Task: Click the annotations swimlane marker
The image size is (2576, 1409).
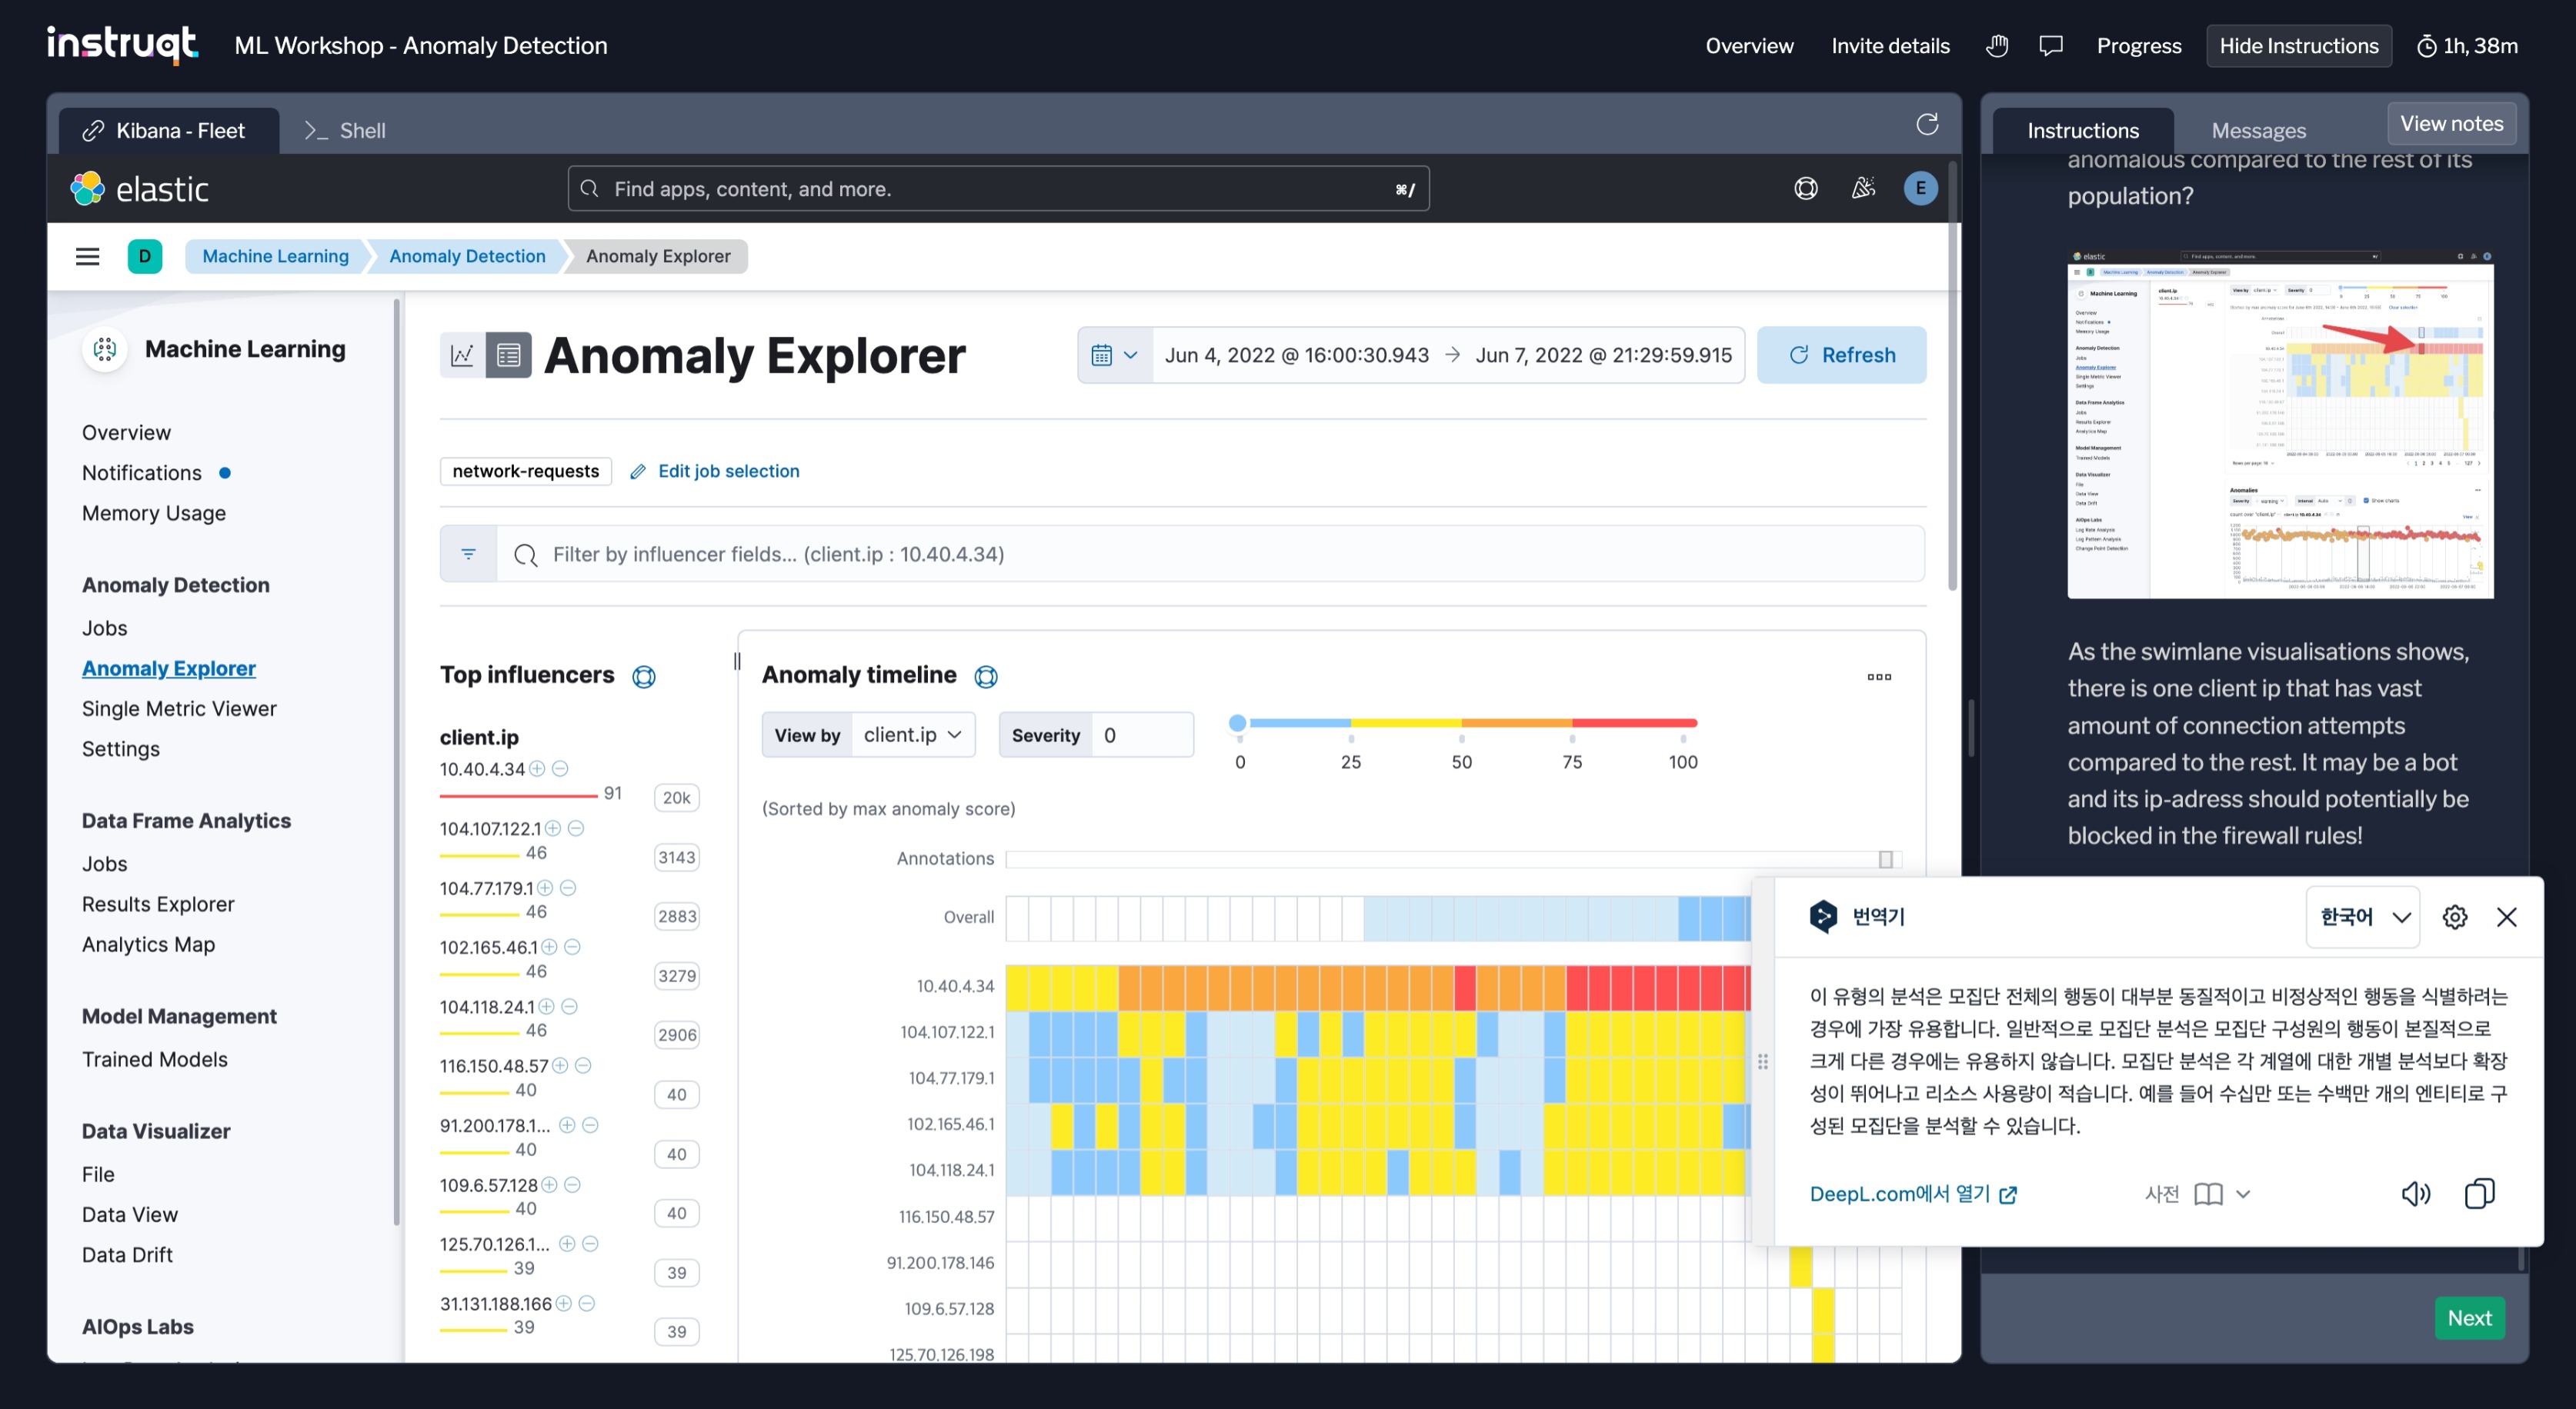Action: point(1885,859)
